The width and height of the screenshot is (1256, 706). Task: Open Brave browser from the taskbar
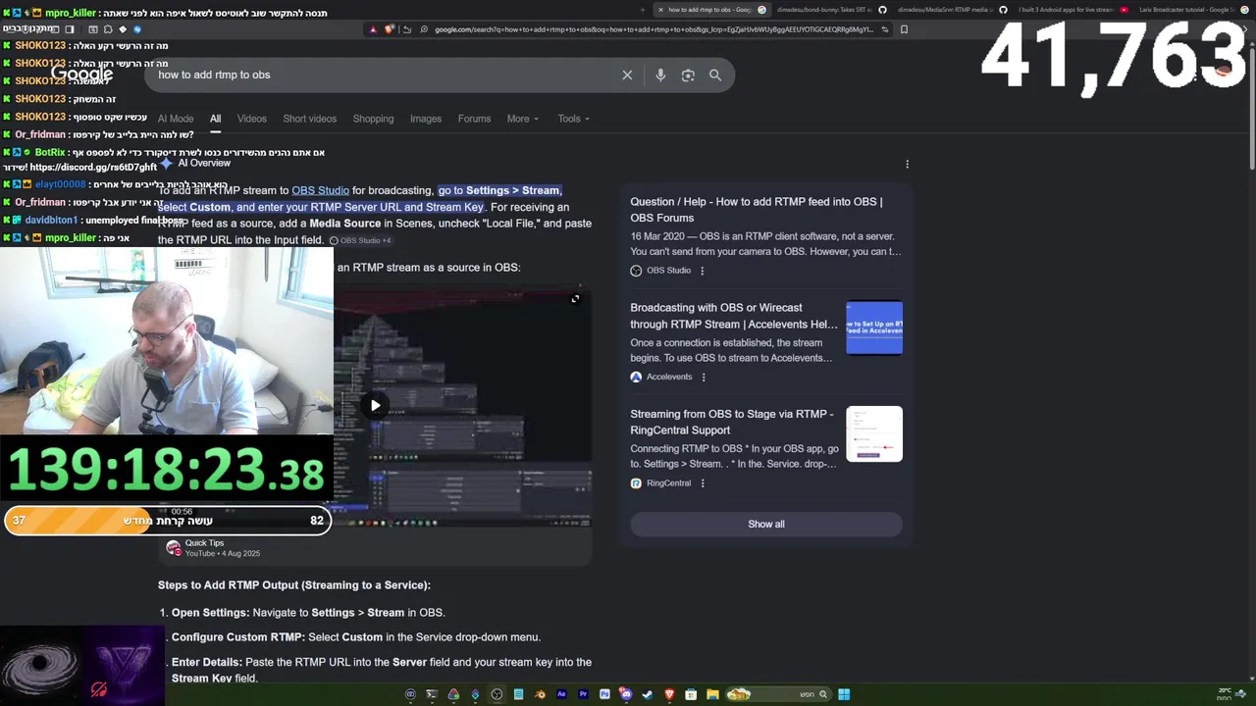click(x=670, y=694)
